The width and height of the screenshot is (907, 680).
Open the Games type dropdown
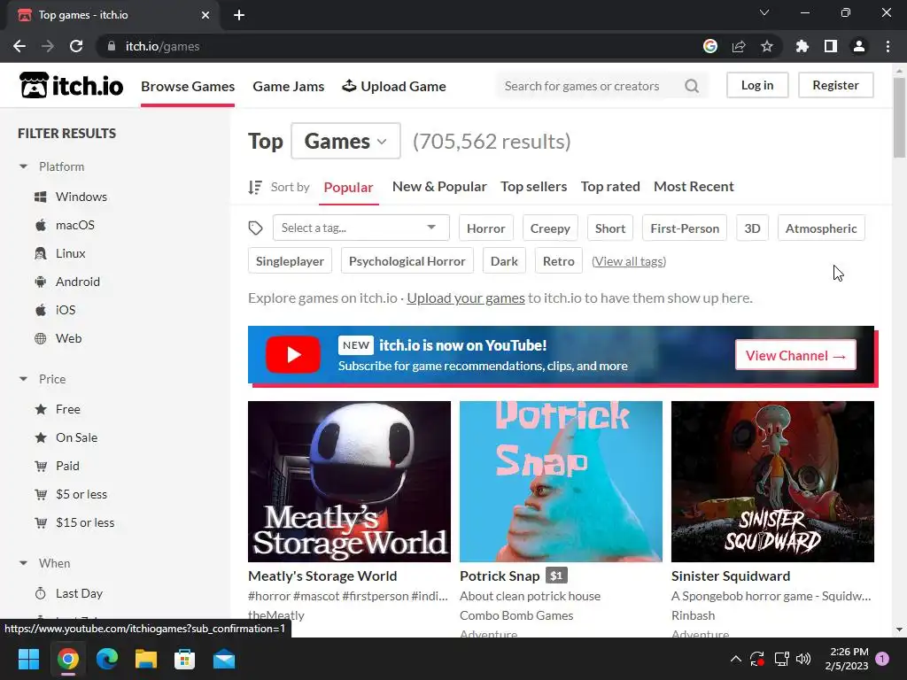pos(346,141)
